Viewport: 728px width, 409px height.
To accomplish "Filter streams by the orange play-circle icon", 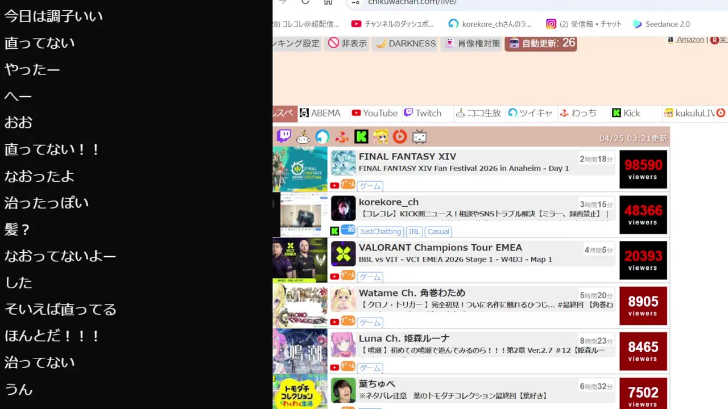I will 400,136.
